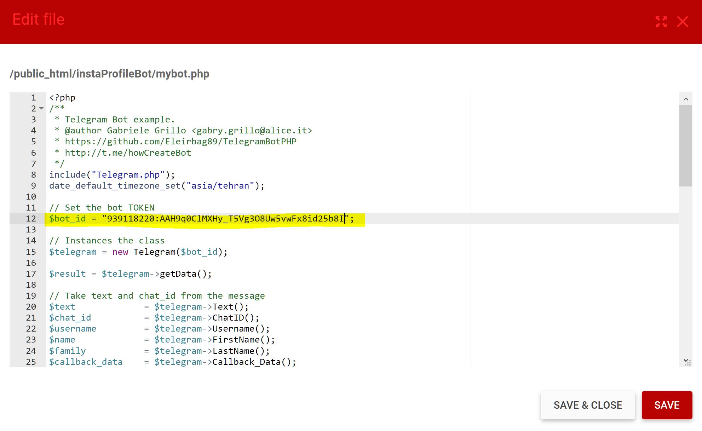This screenshot has width=702, height=431.
Task: Click the '$callback_data' assignment line
Action: (x=173, y=362)
